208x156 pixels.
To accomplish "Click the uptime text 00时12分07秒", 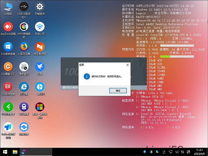I will (x=145, y=6).
